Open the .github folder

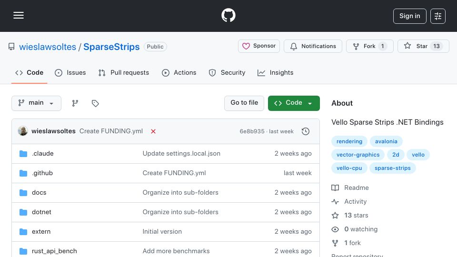coord(42,173)
